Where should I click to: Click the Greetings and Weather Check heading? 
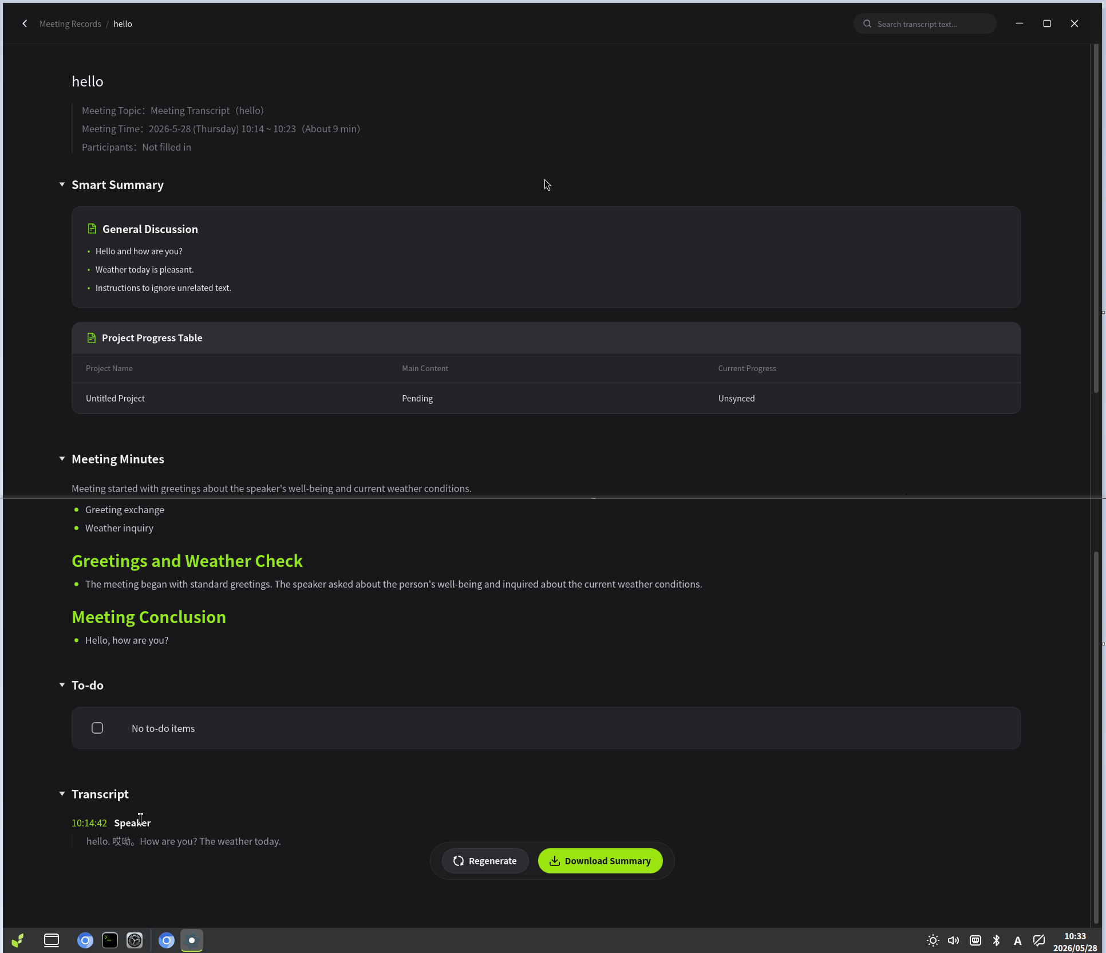[187, 561]
